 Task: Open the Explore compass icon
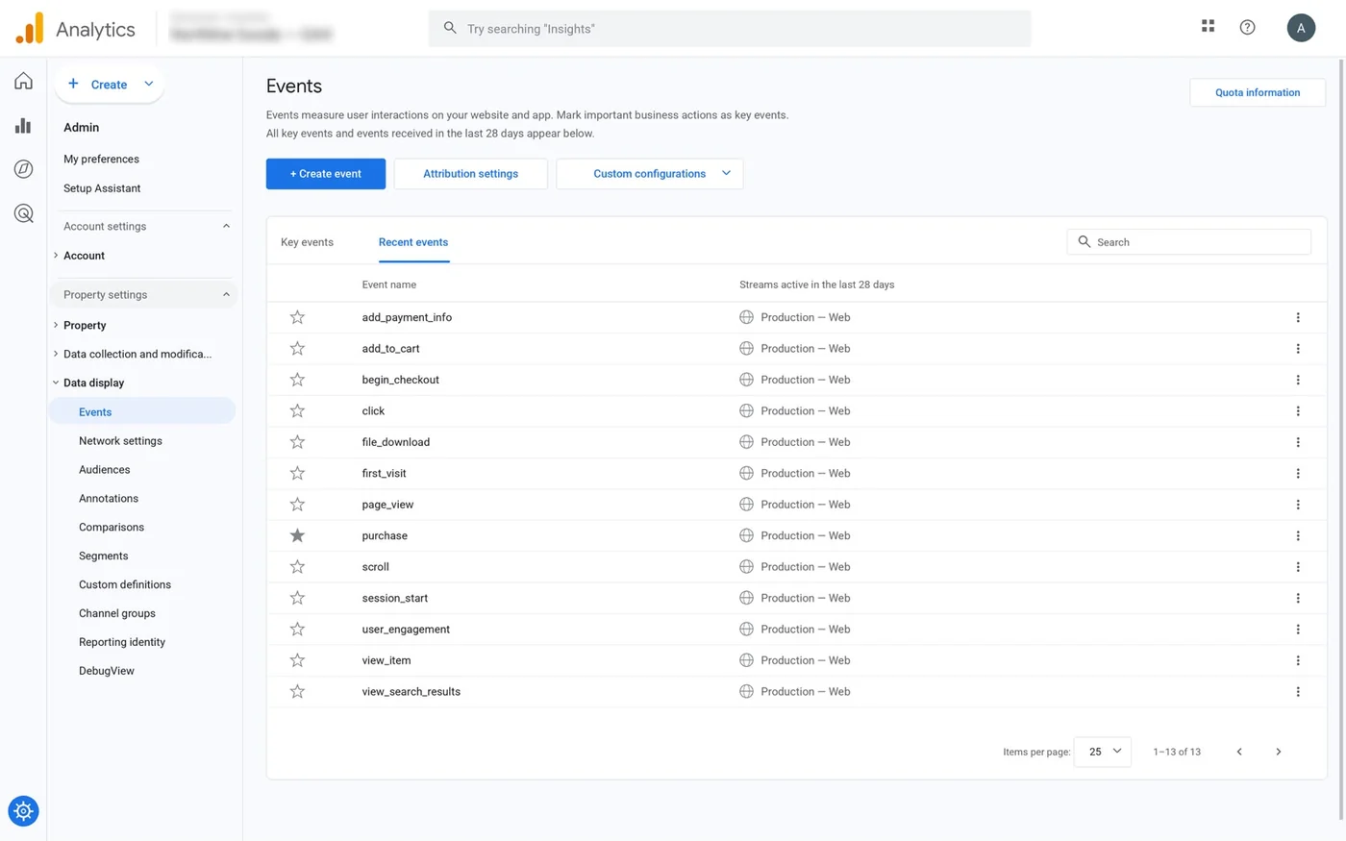tap(23, 169)
